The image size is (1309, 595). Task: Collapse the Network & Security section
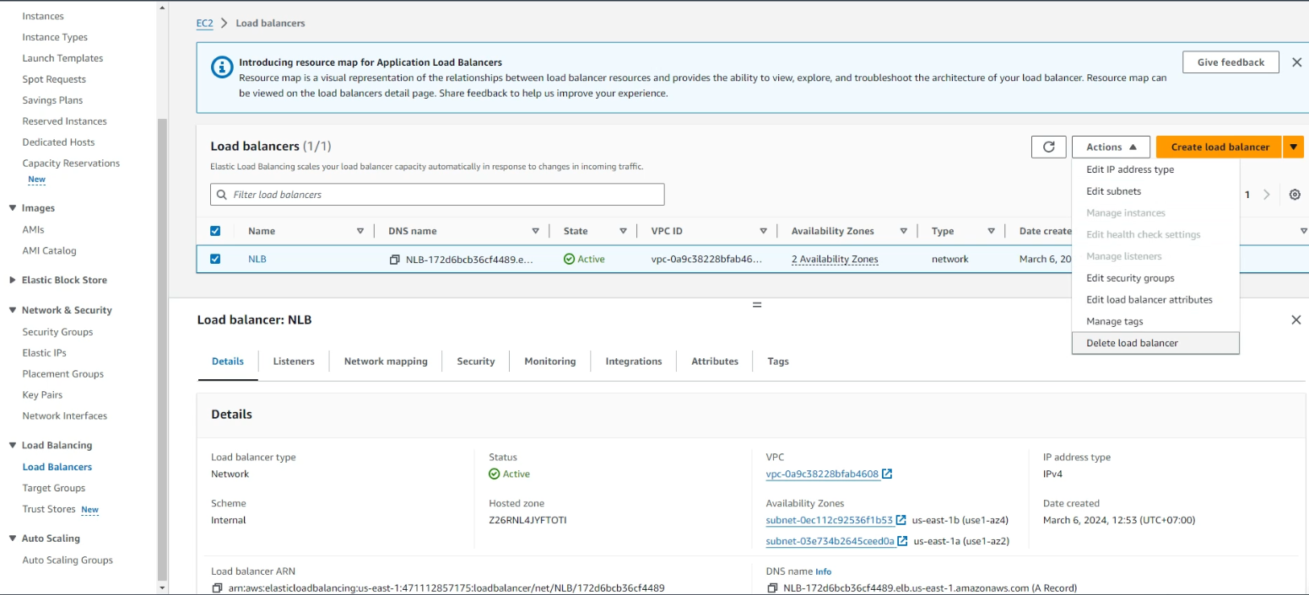click(13, 310)
